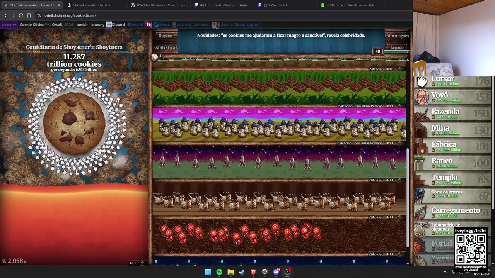Mute the alchemy flask row via Silenciar
495x278 pixels.
376,217
